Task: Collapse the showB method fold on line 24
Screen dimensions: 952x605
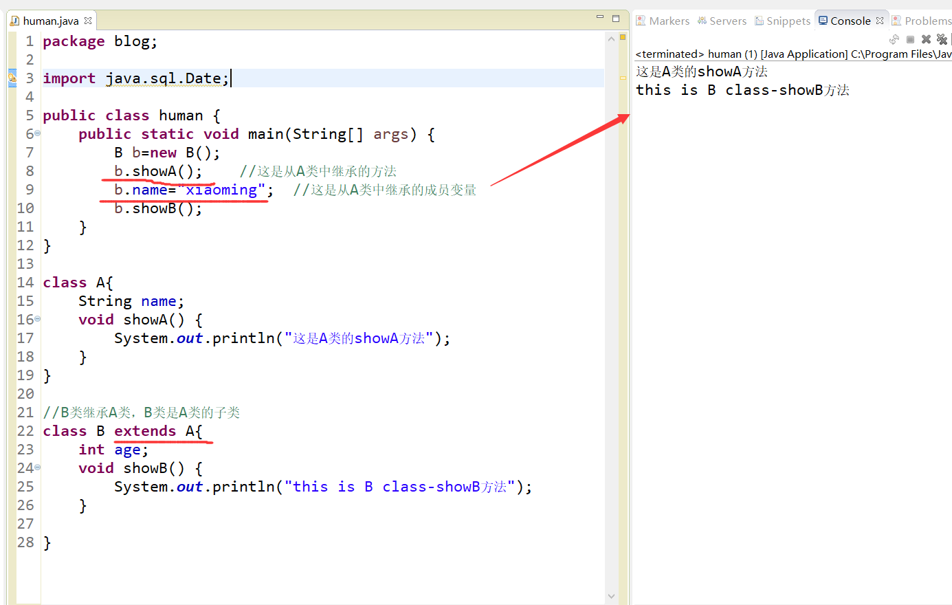Action: click(38, 467)
